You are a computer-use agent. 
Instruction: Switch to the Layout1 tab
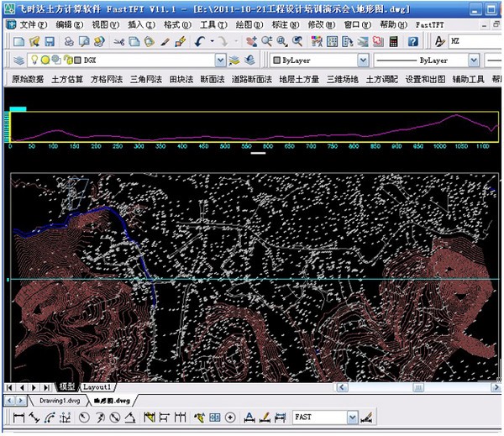click(97, 387)
